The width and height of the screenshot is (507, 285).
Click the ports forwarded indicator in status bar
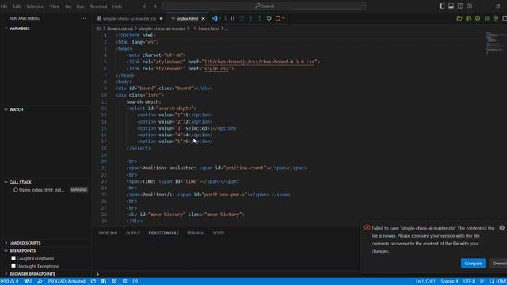(29, 281)
